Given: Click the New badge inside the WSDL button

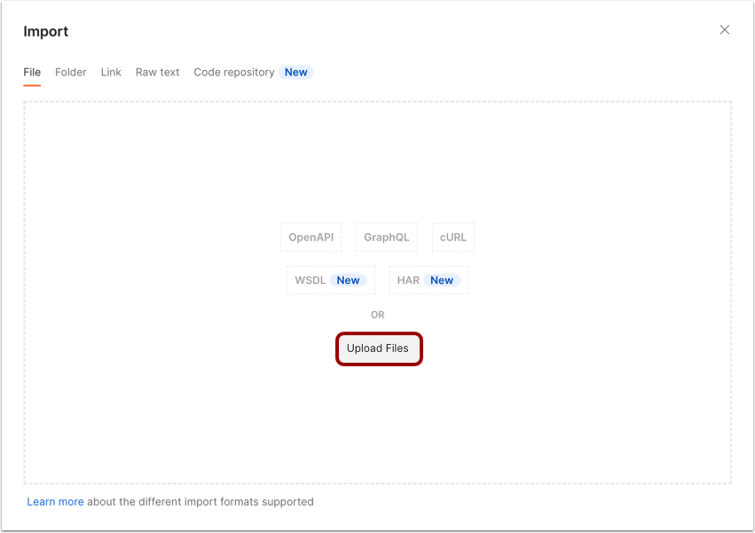Looking at the screenshot, I should (x=348, y=279).
